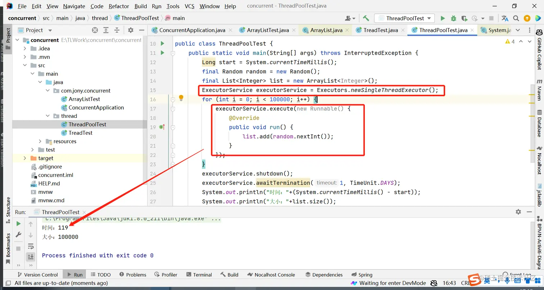Open the Navigate menu
The image size is (544, 290).
[74, 6]
